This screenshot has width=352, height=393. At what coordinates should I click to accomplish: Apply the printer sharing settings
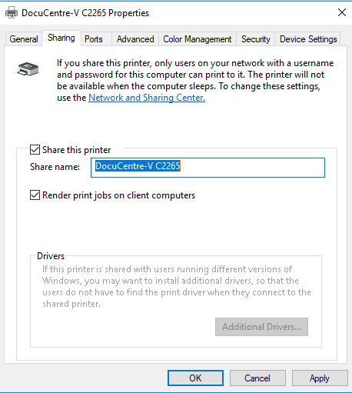tap(320, 378)
